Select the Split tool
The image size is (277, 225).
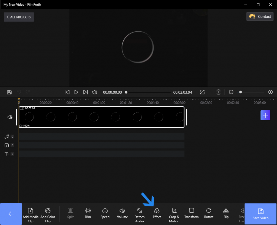click(70, 213)
